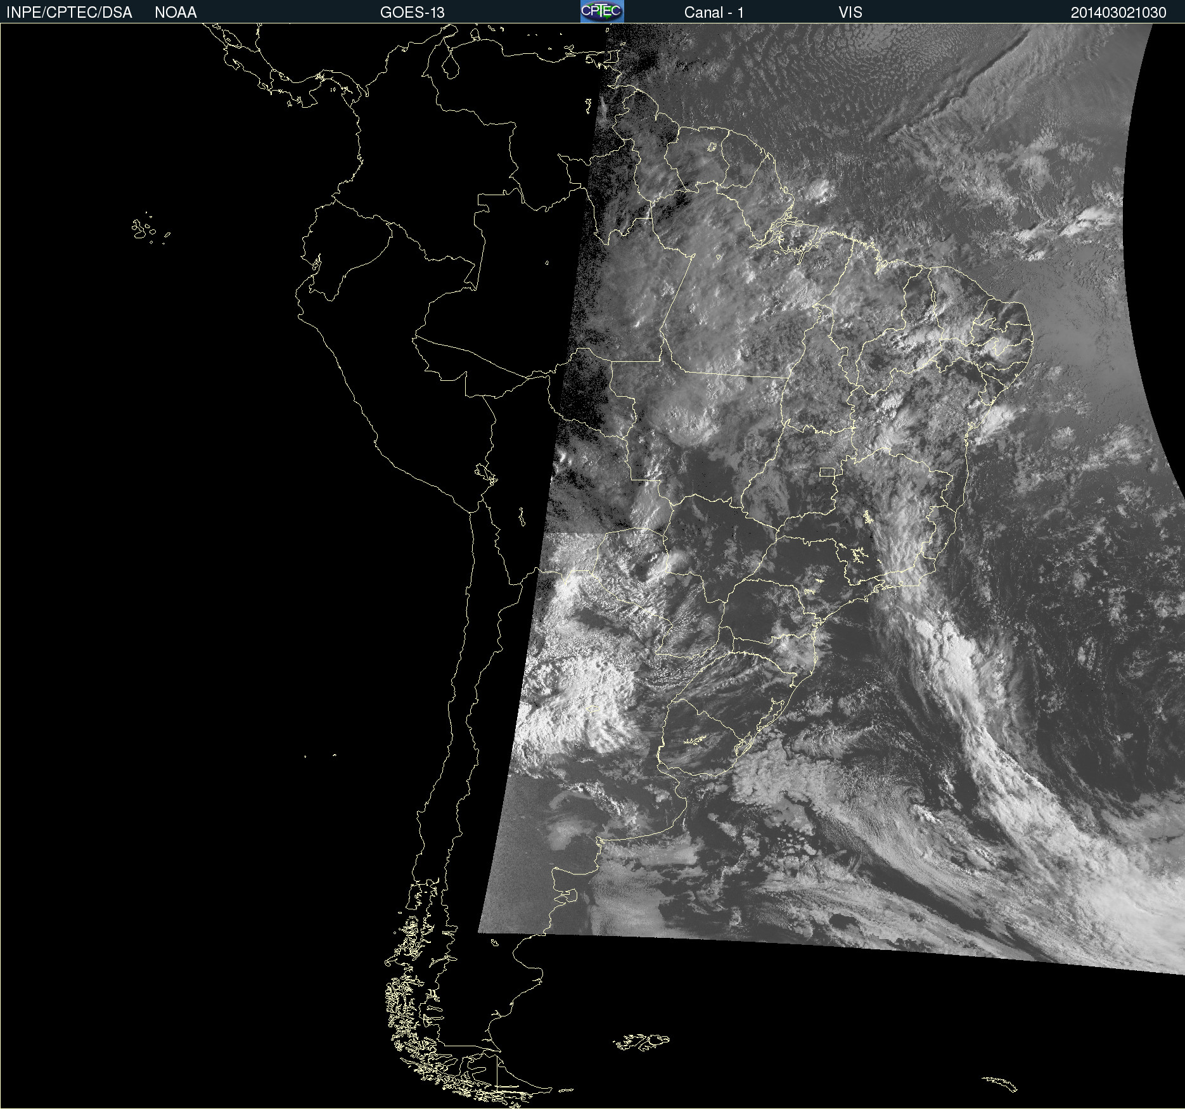This screenshot has width=1185, height=1109.
Task: Select the INPE/CPTEC/DSA header text
Action: click(69, 13)
